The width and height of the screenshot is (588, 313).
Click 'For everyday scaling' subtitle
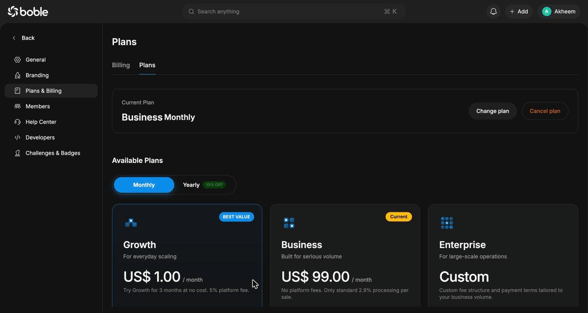point(150,256)
